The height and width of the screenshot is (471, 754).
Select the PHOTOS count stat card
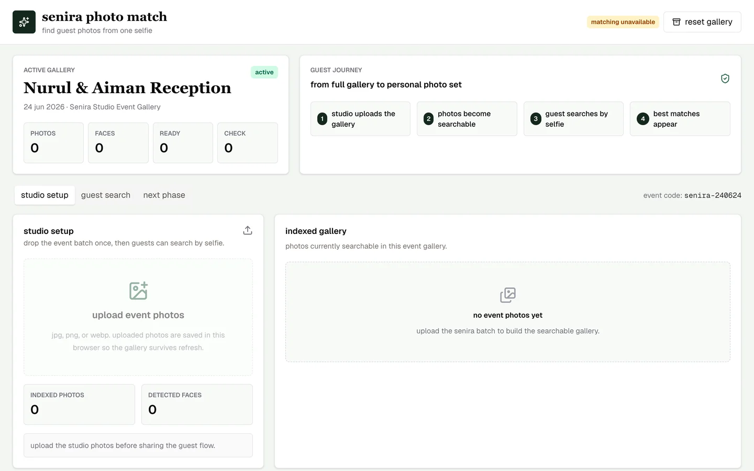[x=53, y=143]
